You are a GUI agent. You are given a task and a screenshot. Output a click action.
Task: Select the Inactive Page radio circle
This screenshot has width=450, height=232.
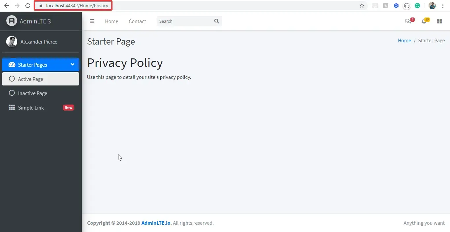pos(12,93)
